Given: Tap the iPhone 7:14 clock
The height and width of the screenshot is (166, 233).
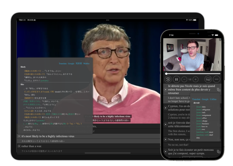Looking at the screenshot, I should (171, 35).
